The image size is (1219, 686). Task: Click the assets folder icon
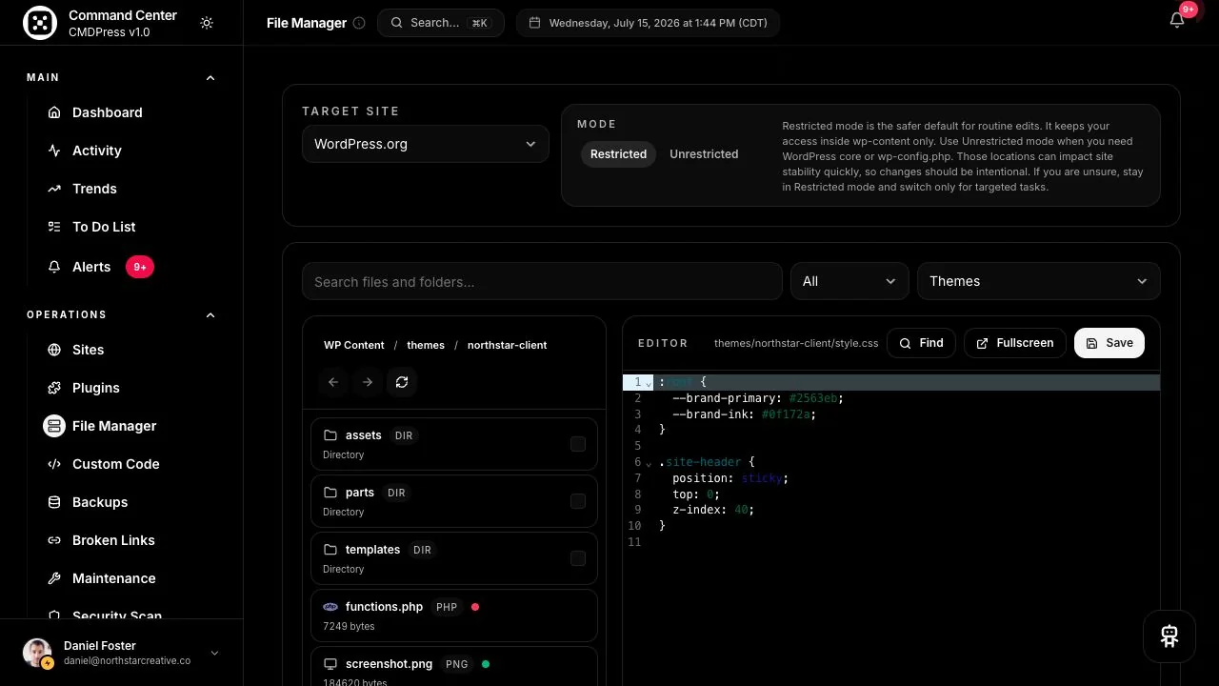click(x=330, y=435)
